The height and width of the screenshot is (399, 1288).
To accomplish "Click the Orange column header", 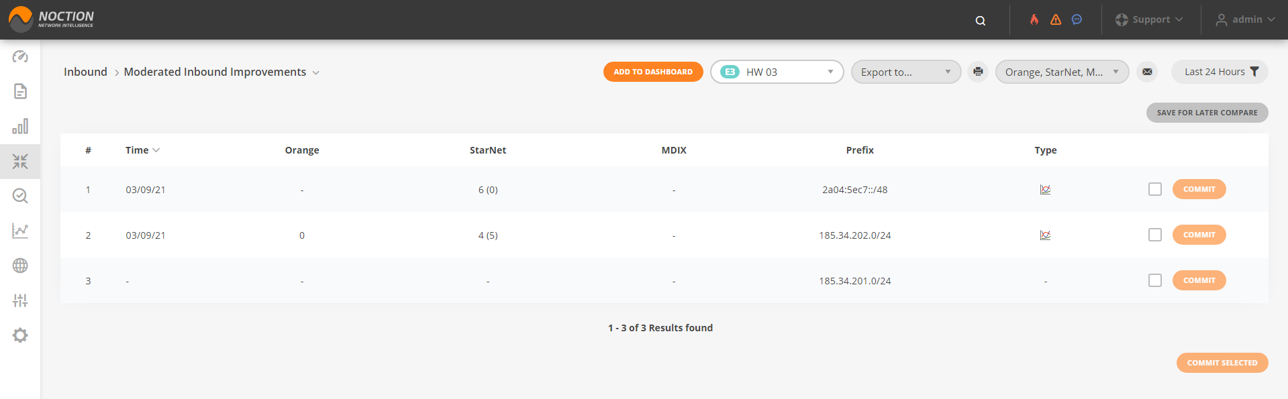I will (x=302, y=150).
